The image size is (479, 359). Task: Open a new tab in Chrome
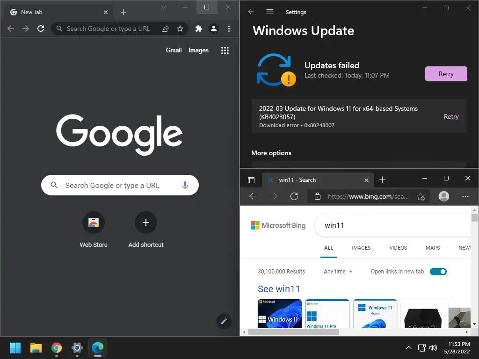click(123, 12)
